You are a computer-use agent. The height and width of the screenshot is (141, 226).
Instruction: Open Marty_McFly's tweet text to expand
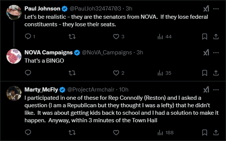pyautogui.click(x=122, y=109)
